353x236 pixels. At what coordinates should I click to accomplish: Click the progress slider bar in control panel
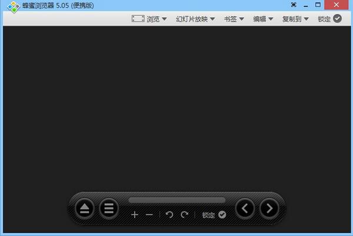176,200
